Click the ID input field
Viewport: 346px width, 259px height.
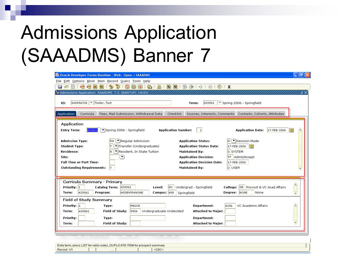coord(79,103)
